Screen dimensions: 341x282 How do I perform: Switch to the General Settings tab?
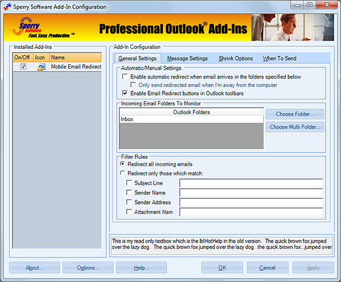coord(137,58)
